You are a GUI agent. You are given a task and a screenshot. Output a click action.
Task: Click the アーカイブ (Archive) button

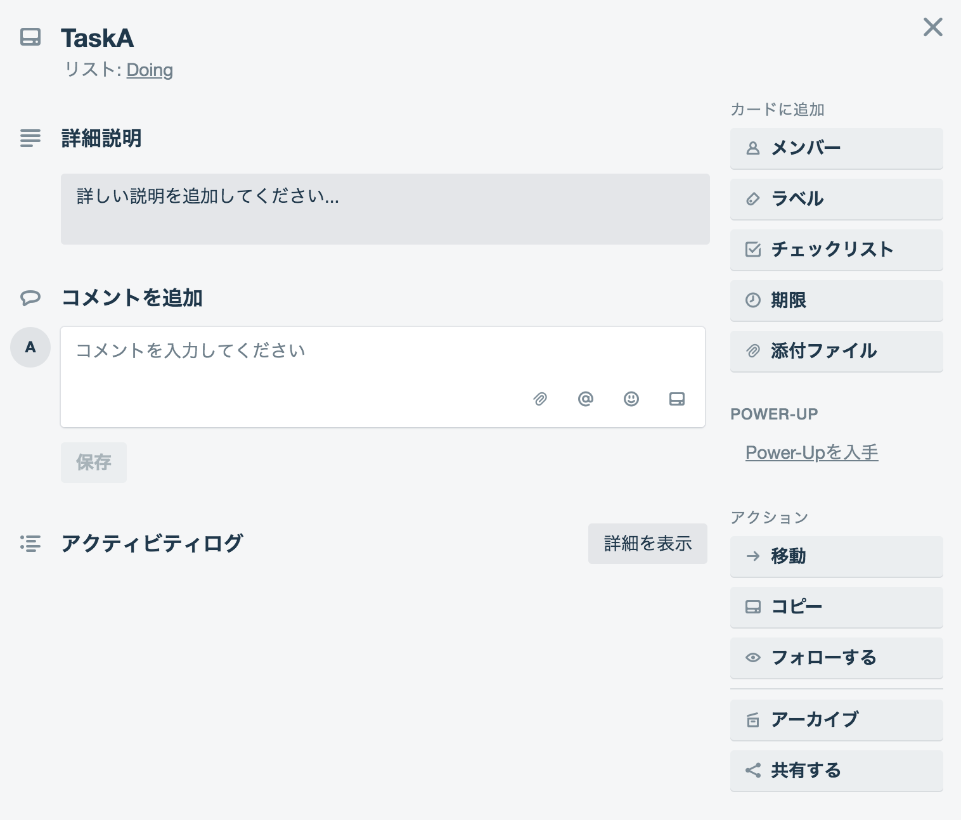click(836, 720)
